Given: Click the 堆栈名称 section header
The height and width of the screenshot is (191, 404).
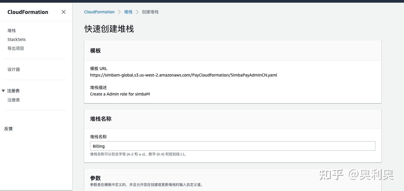Looking at the screenshot, I should click(100, 119).
